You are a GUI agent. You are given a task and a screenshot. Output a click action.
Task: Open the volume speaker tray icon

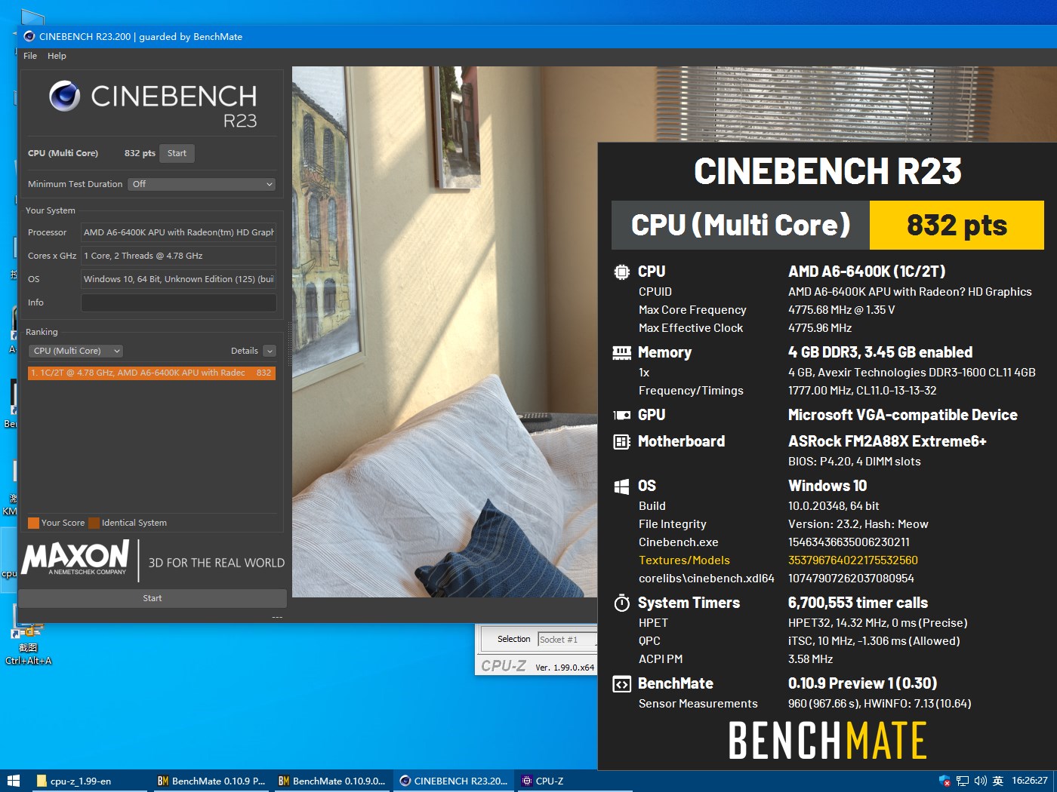coord(981,781)
